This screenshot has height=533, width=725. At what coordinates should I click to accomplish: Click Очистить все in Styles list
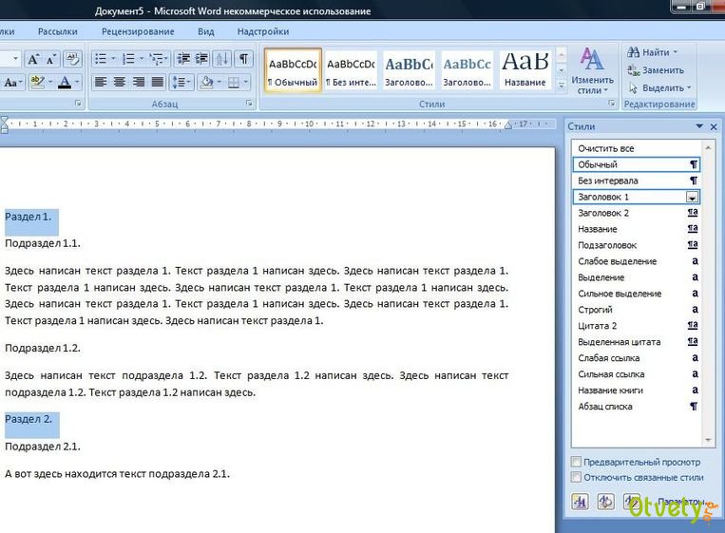pyautogui.click(x=606, y=149)
